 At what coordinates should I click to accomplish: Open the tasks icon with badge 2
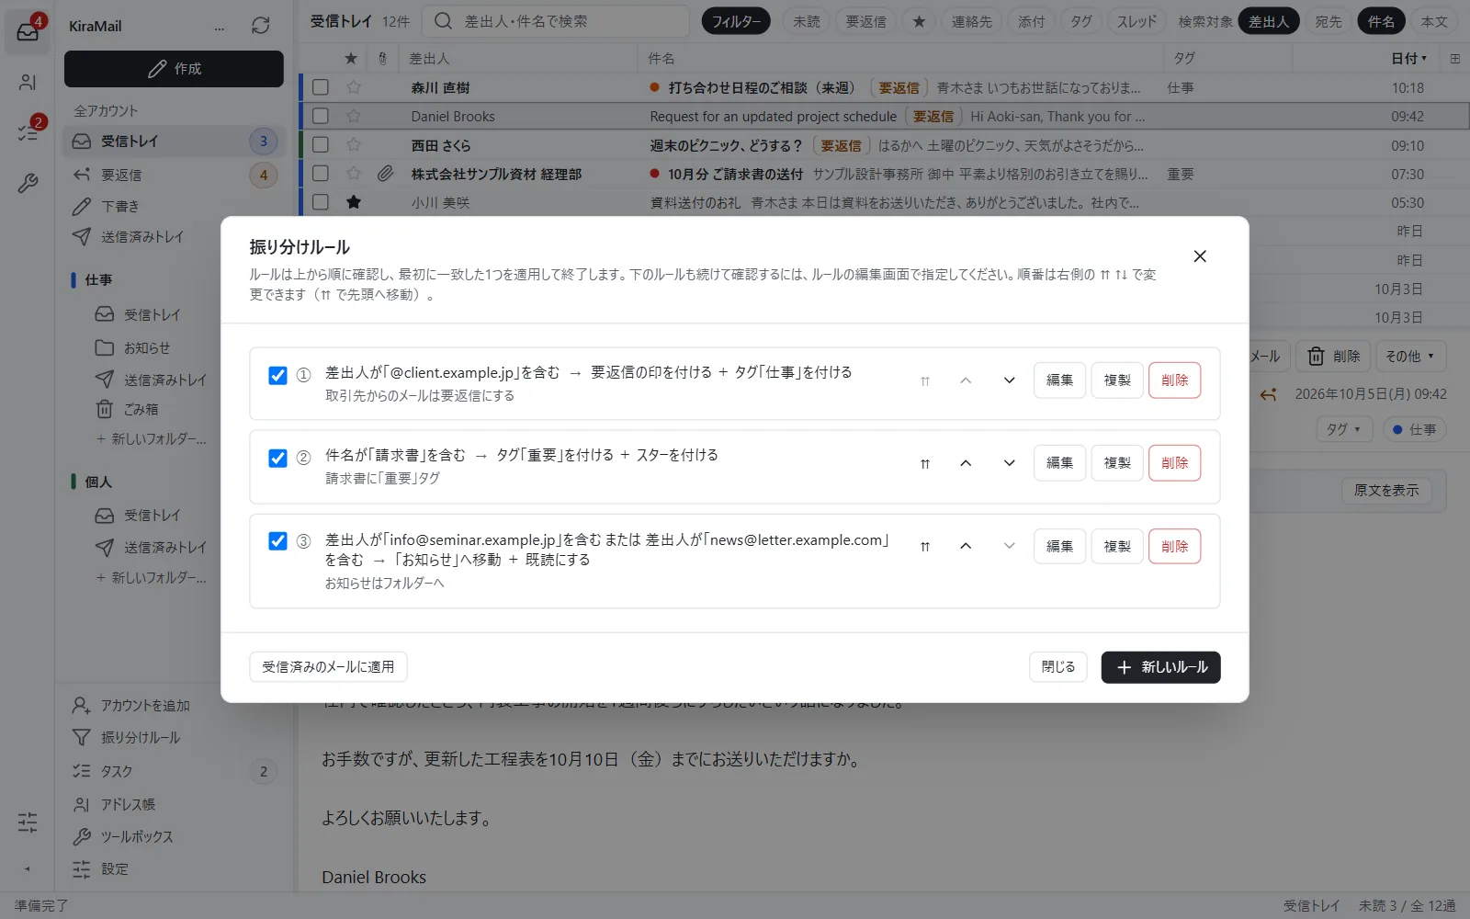pyautogui.click(x=28, y=132)
